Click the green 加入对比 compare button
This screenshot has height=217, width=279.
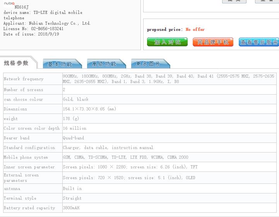167,42
